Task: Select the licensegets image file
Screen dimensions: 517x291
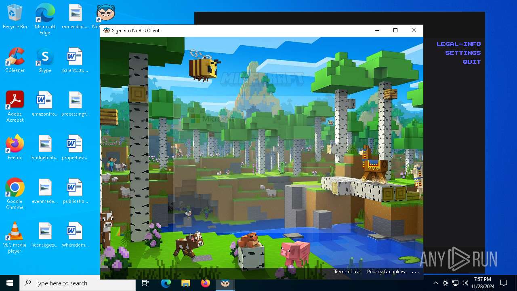Action: 45,235
